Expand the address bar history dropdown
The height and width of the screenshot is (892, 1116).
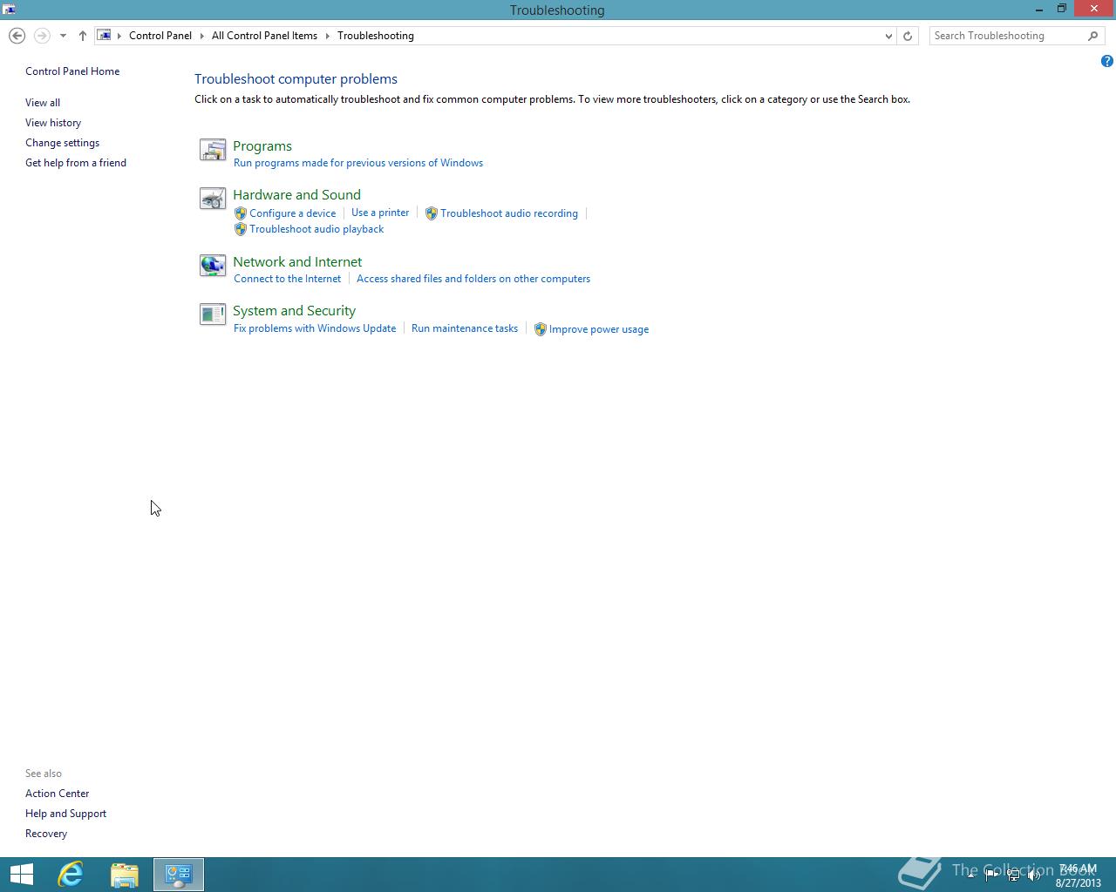[888, 36]
